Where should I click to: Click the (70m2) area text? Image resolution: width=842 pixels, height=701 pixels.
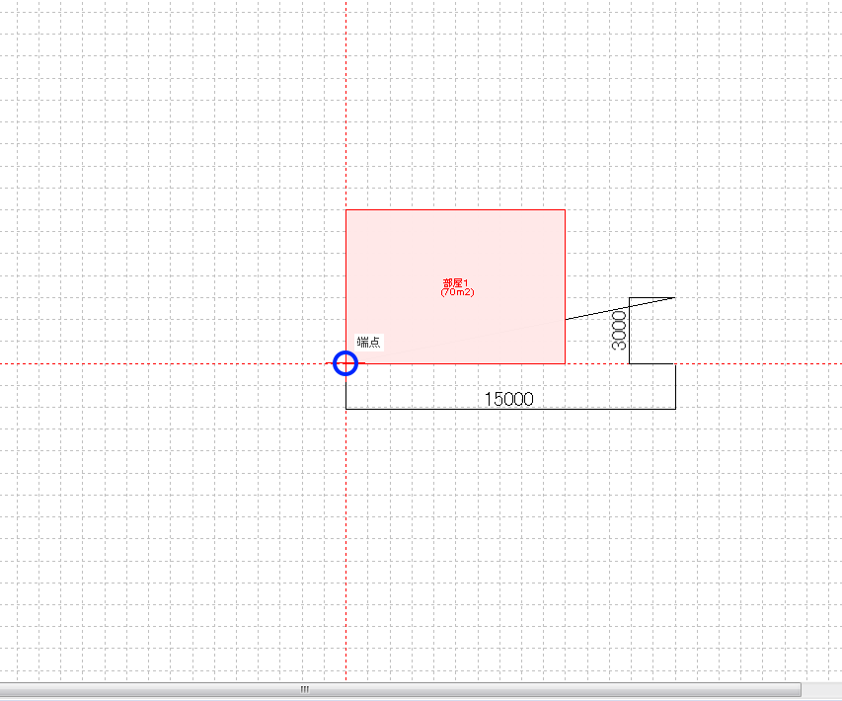coord(457,293)
